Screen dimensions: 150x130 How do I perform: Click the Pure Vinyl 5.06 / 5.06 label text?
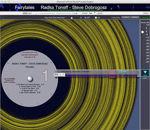click(30, 52)
